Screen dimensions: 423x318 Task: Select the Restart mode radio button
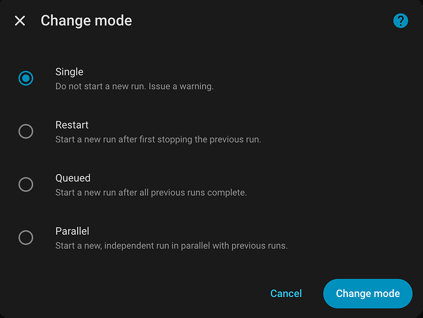25,132
